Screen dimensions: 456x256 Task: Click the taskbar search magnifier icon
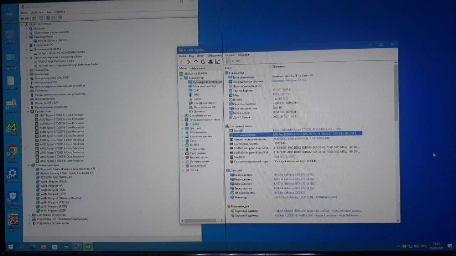coord(21,246)
